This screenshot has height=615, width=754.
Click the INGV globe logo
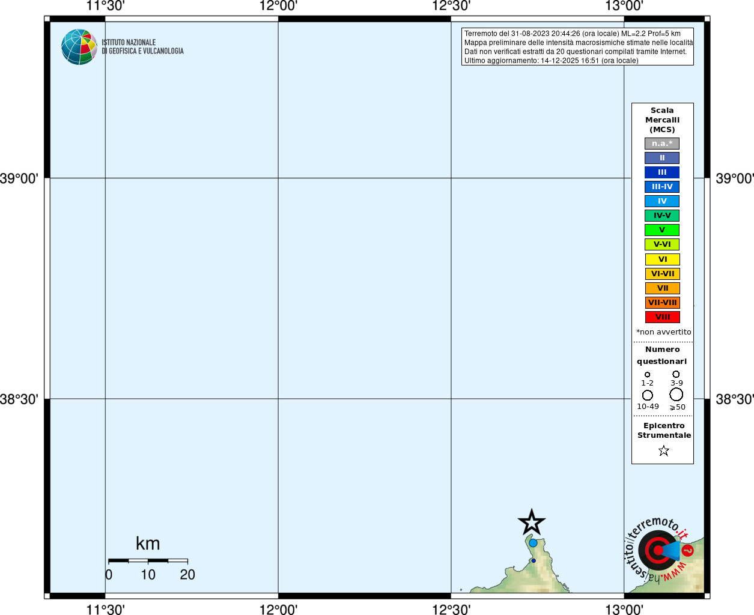[79, 47]
